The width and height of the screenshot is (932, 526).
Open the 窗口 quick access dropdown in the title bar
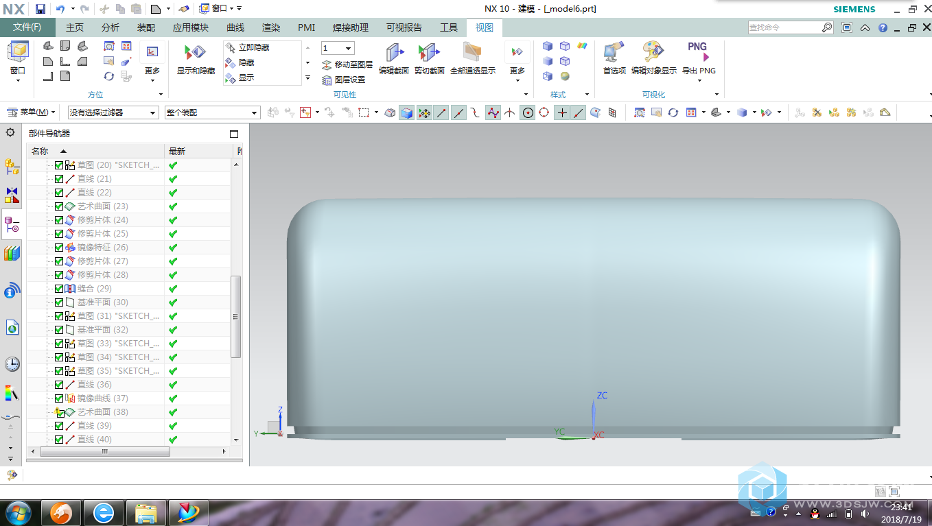click(220, 9)
